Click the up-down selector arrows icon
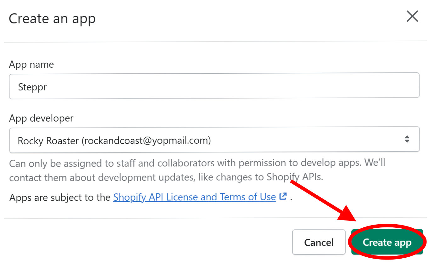This screenshot has width=429, height=269. tap(407, 139)
